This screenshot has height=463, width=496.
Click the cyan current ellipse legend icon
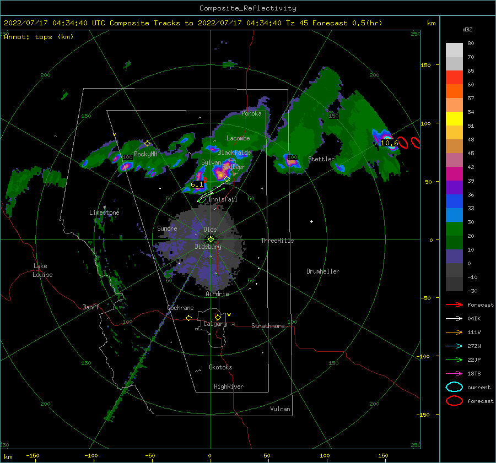coord(454,387)
